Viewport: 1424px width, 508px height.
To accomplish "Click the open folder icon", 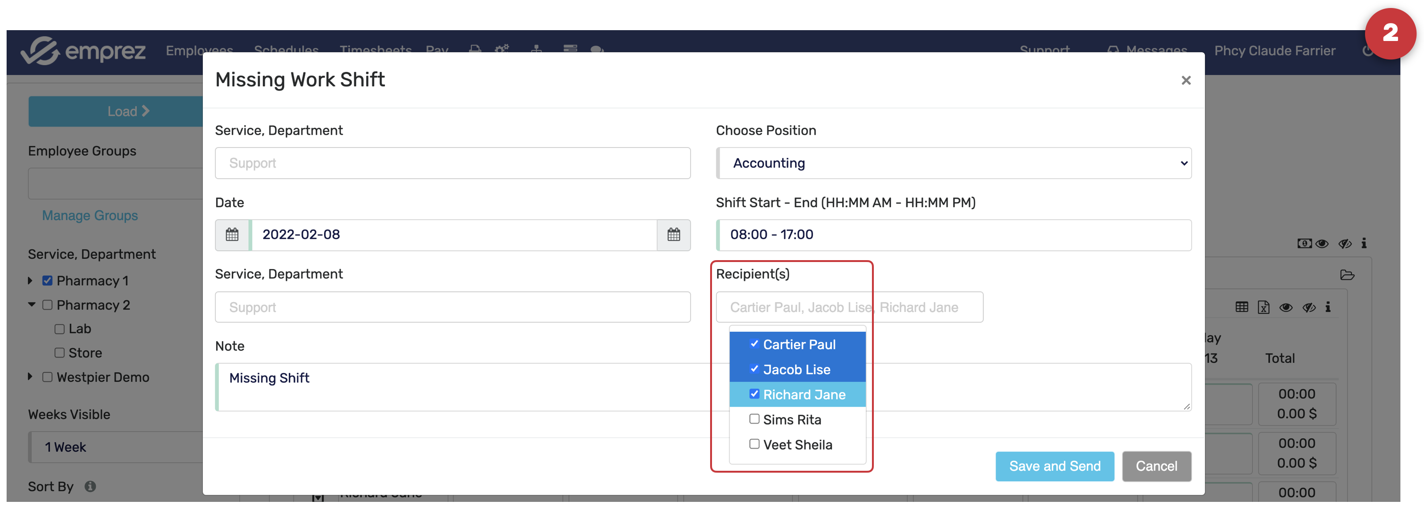I will coord(1347,275).
